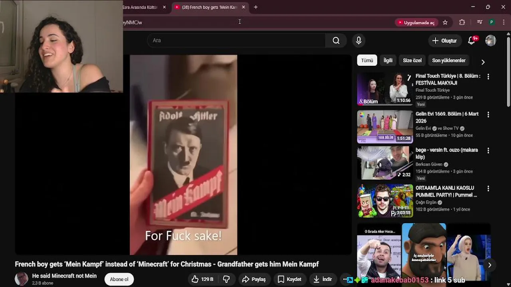511x287 pixels.
Task: Click the page vertical scrollbar
Action: (508, 72)
